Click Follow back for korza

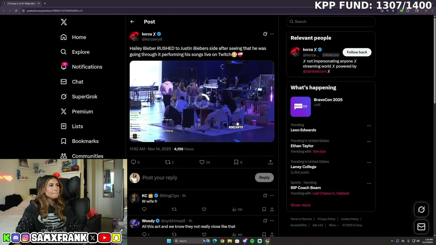coord(357,52)
